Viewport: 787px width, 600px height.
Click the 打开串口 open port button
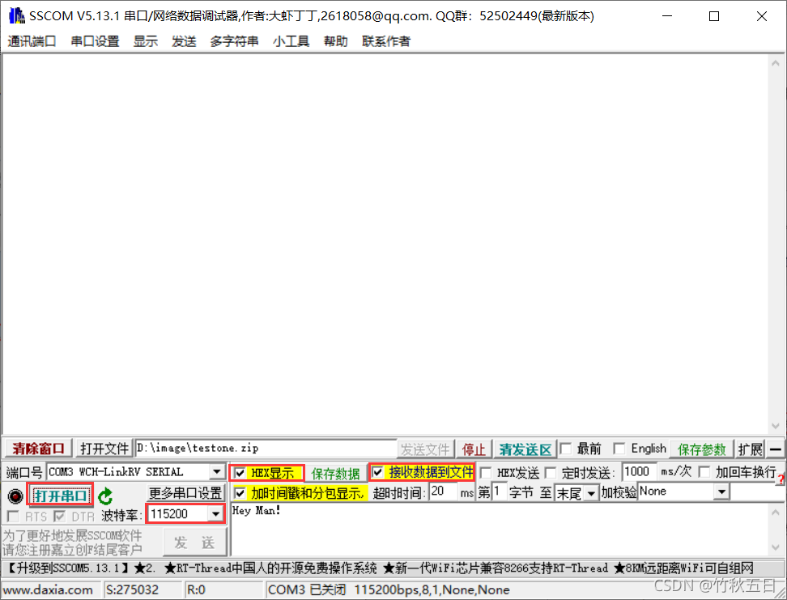[60, 496]
